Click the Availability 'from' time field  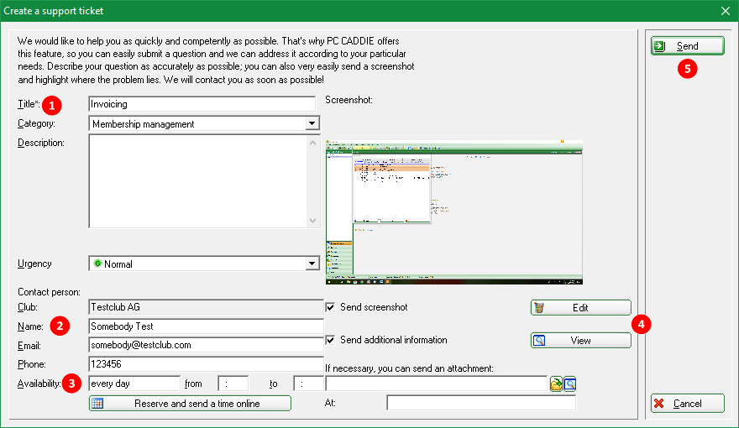point(233,384)
